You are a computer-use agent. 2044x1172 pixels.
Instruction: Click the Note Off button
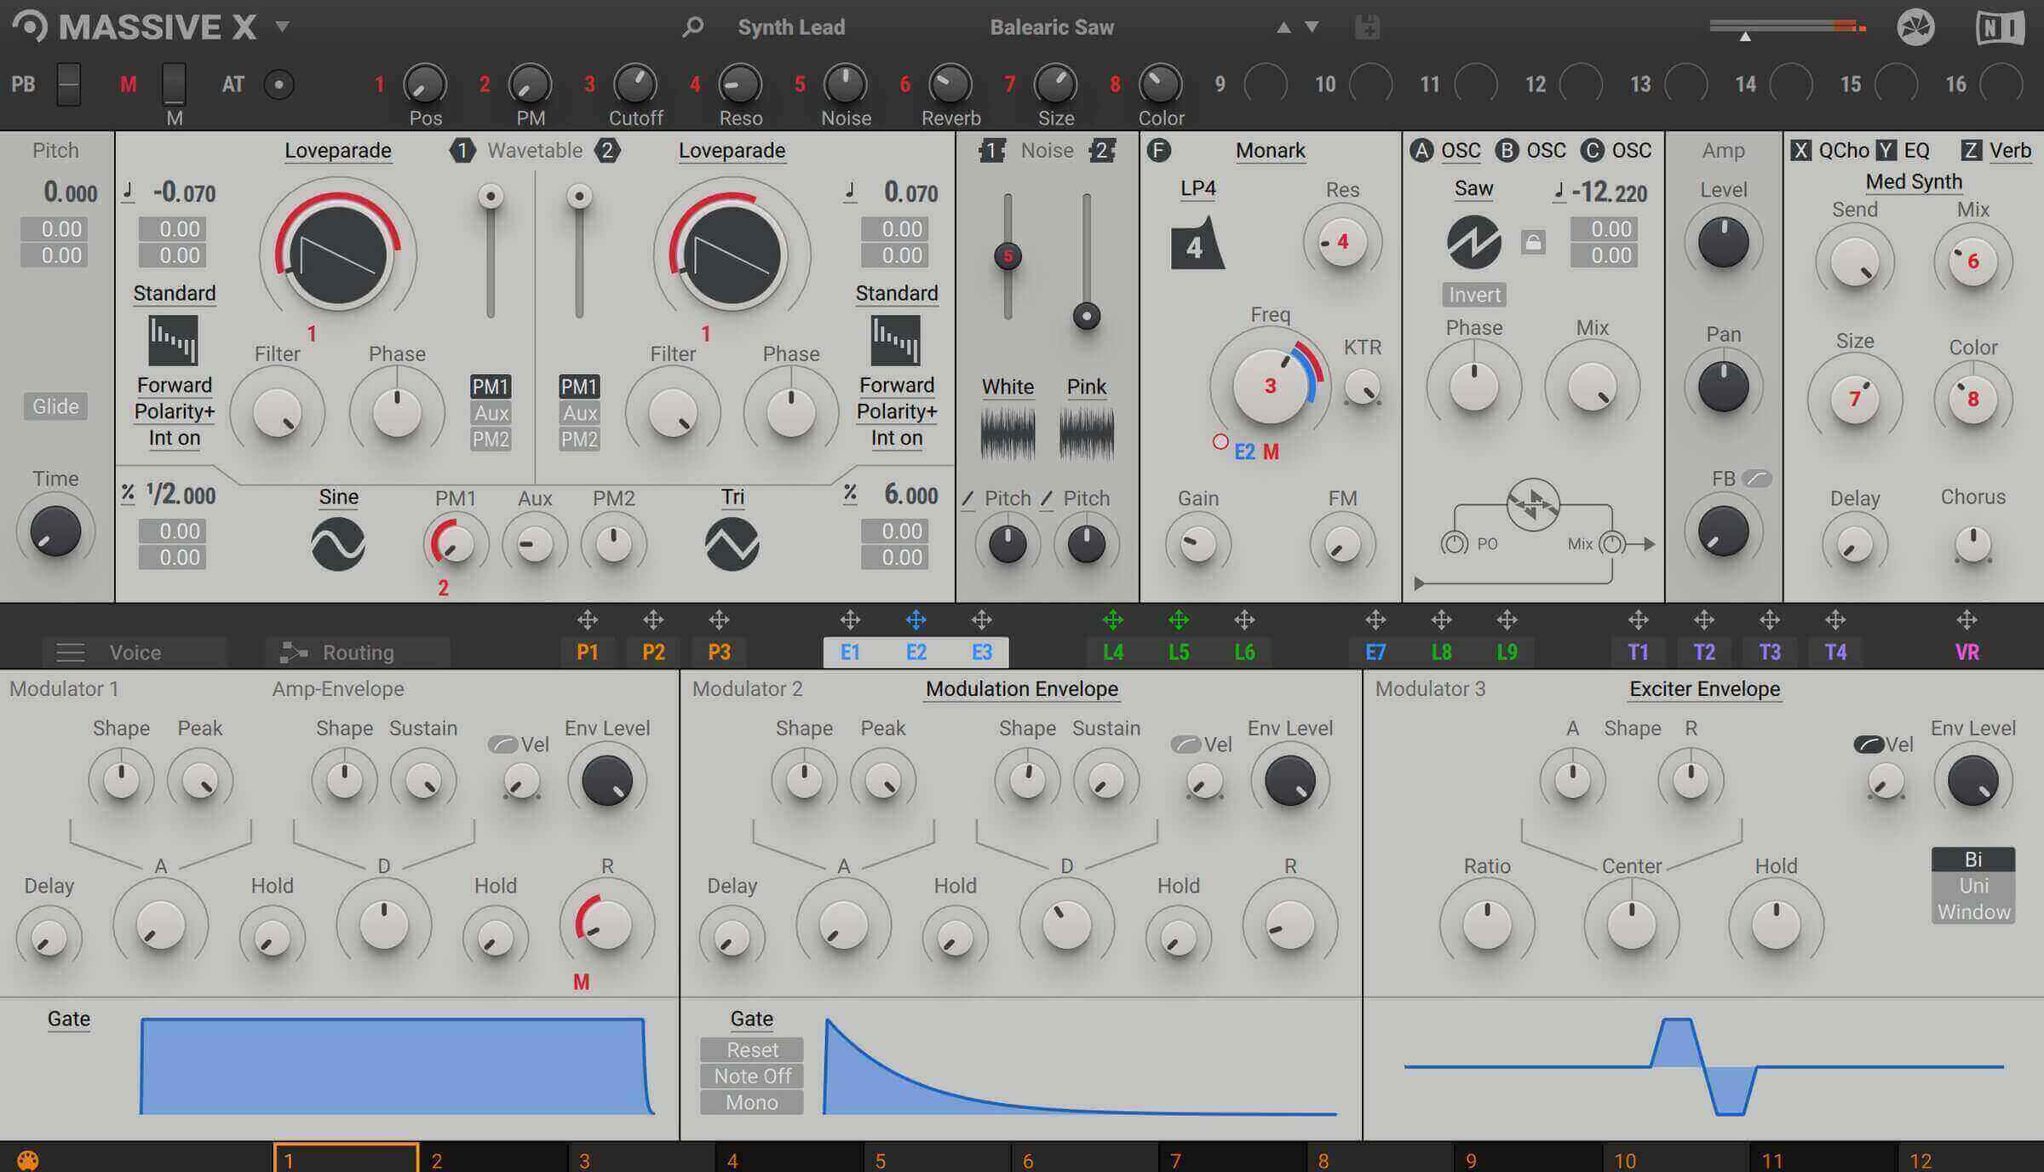[x=752, y=1076]
